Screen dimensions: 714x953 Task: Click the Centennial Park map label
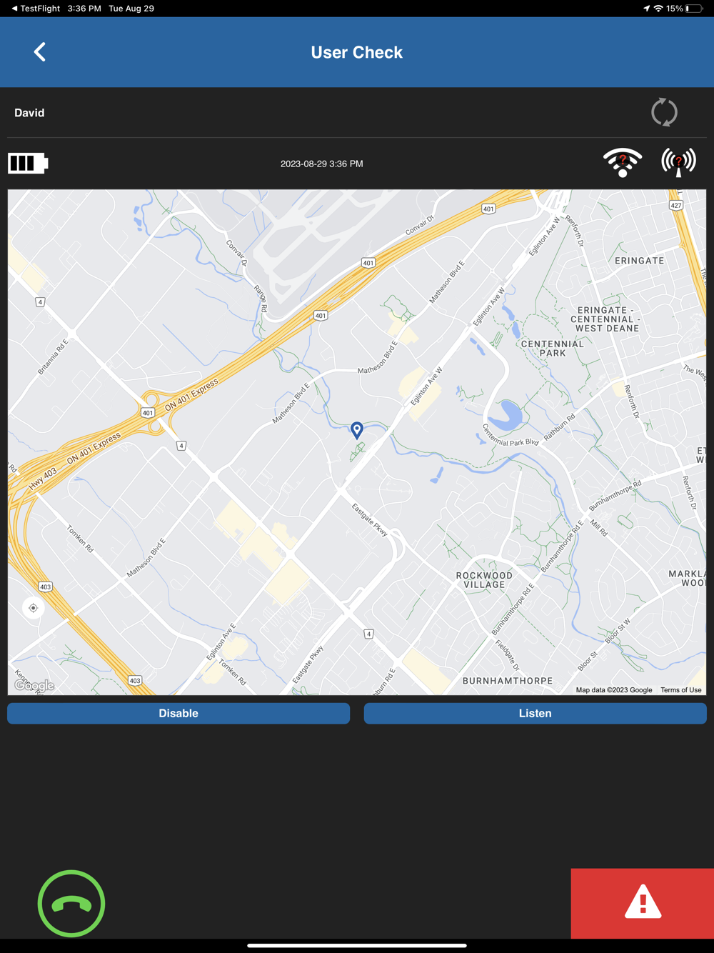(x=553, y=349)
